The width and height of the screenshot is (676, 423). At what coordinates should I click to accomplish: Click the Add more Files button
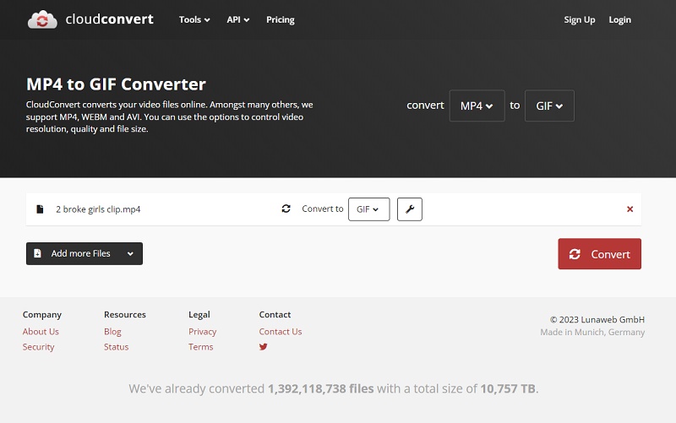[x=84, y=253]
